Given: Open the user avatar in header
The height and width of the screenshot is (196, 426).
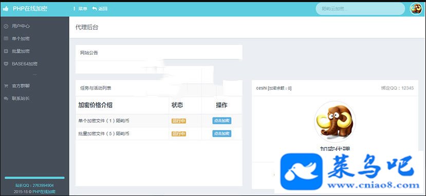Looking at the screenshot, I should (416, 9).
